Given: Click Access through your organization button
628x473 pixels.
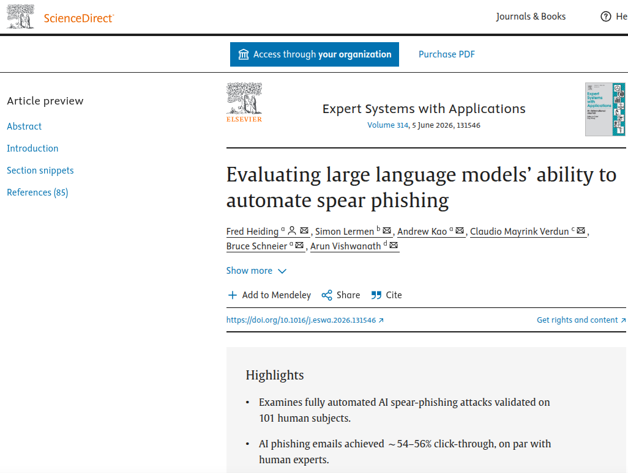Looking at the screenshot, I should point(315,54).
